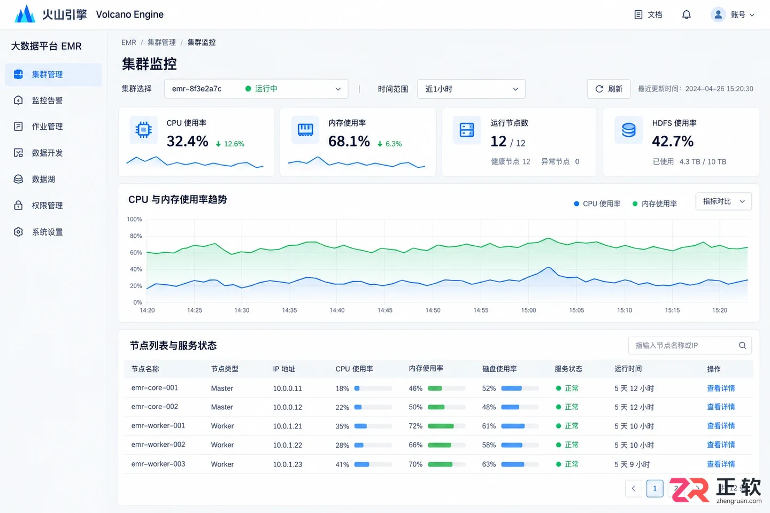The height and width of the screenshot is (513, 770).
Task: Select 监控告警 in sidebar
Action: coord(53,100)
